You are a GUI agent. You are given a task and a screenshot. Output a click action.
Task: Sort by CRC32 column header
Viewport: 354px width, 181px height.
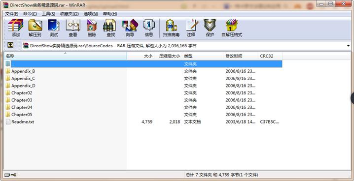click(270, 56)
